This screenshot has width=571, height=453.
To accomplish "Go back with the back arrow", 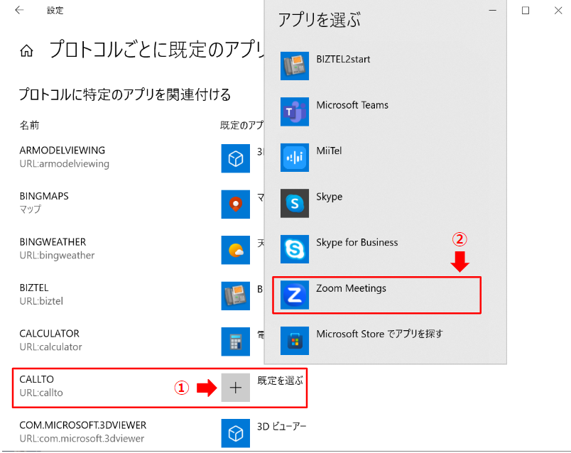I will (19, 10).
